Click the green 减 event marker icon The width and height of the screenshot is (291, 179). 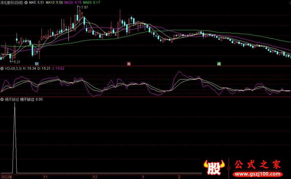(219, 64)
